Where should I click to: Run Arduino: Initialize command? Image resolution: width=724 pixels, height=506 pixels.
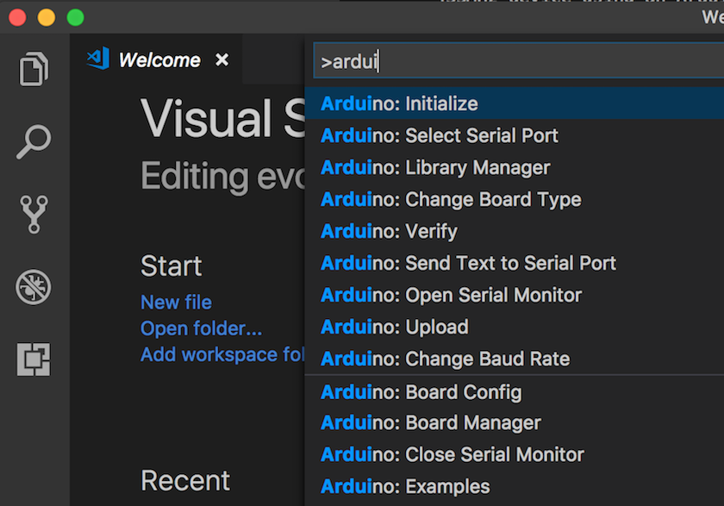515,103
